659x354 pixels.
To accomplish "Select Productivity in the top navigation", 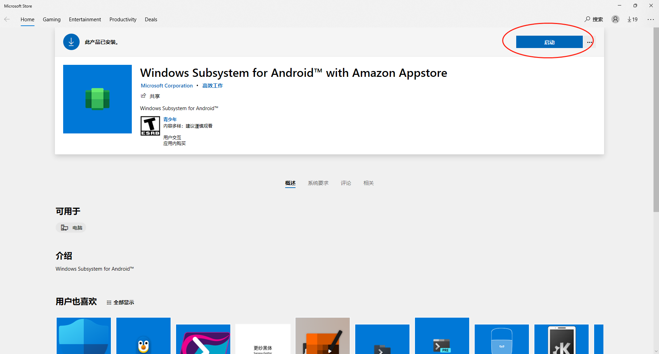I will pos(123,19).
